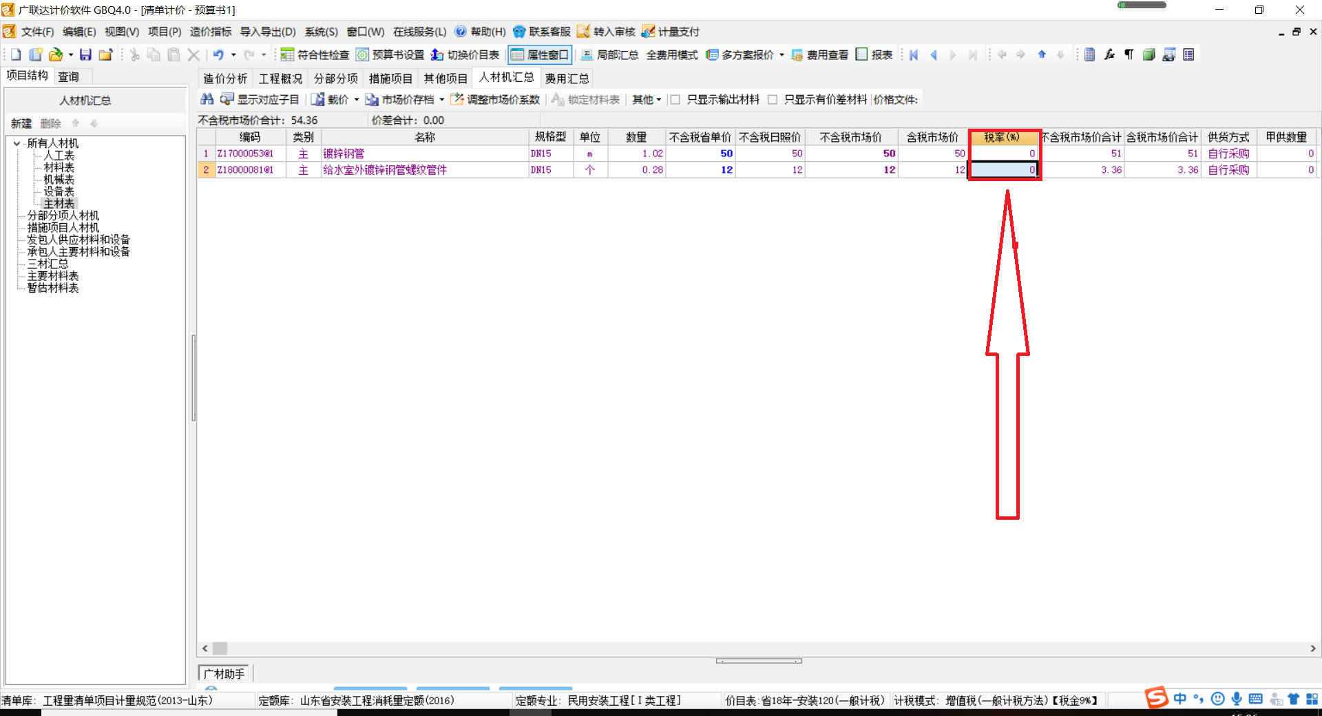Click the 税率(%) column header
The height and width of the screenshot is (716, 1322).
pos(1003,137)
